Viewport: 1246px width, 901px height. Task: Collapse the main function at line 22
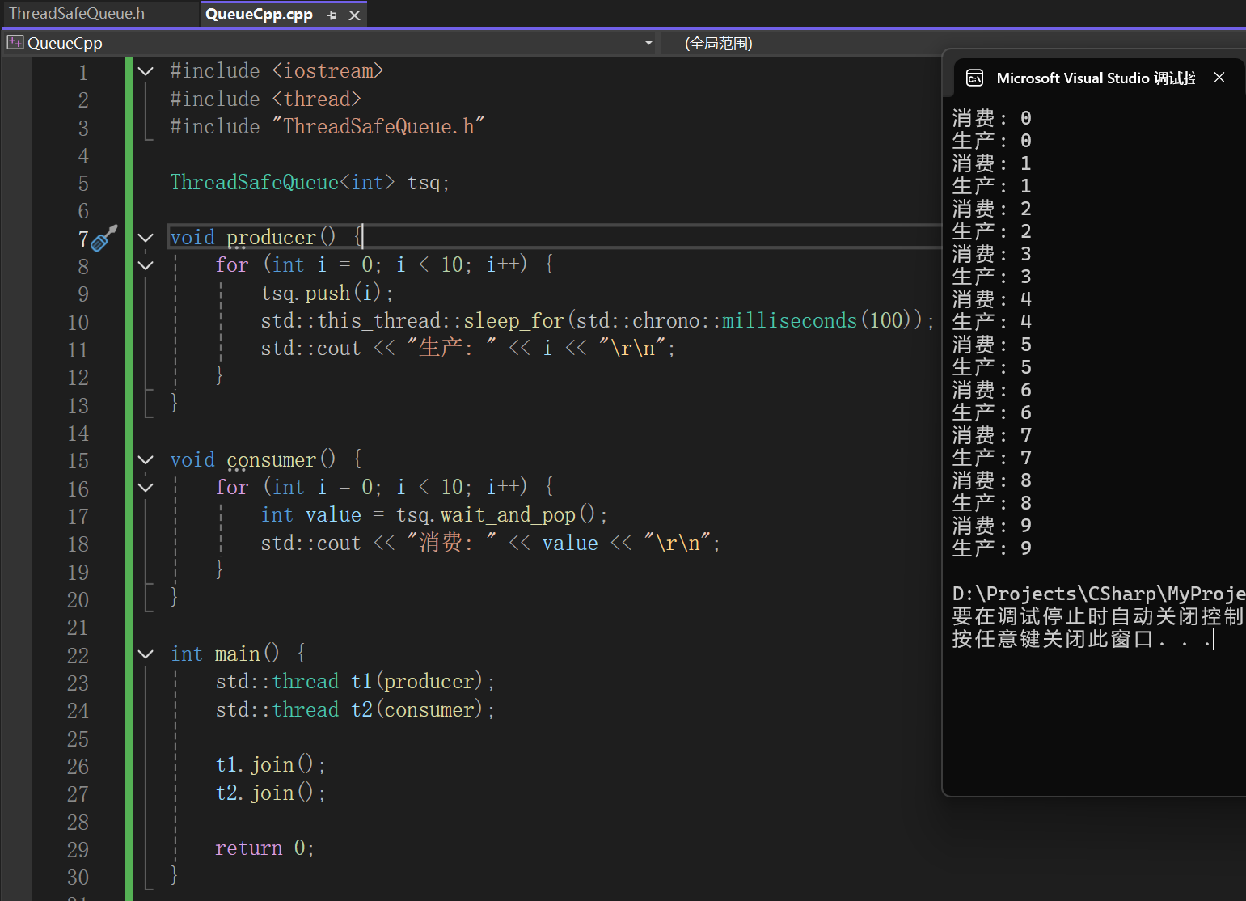point(146,654)
